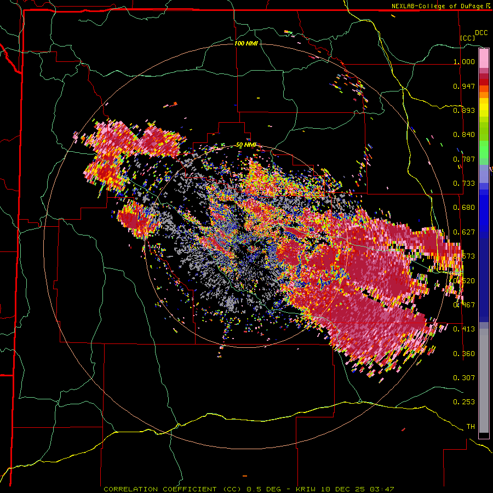Click the 0.680 scale value

click(464, 208)
